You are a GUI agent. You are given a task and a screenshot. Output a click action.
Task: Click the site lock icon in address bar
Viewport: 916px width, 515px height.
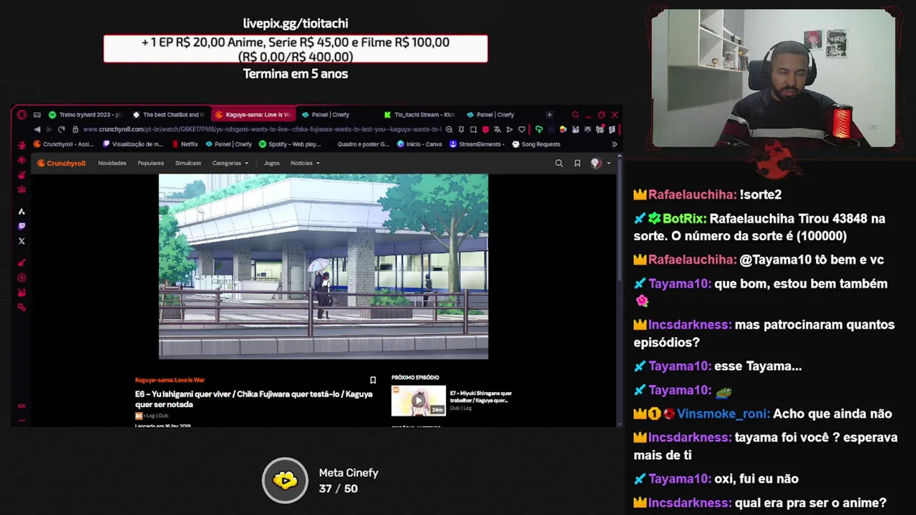(x=75, y=129)
